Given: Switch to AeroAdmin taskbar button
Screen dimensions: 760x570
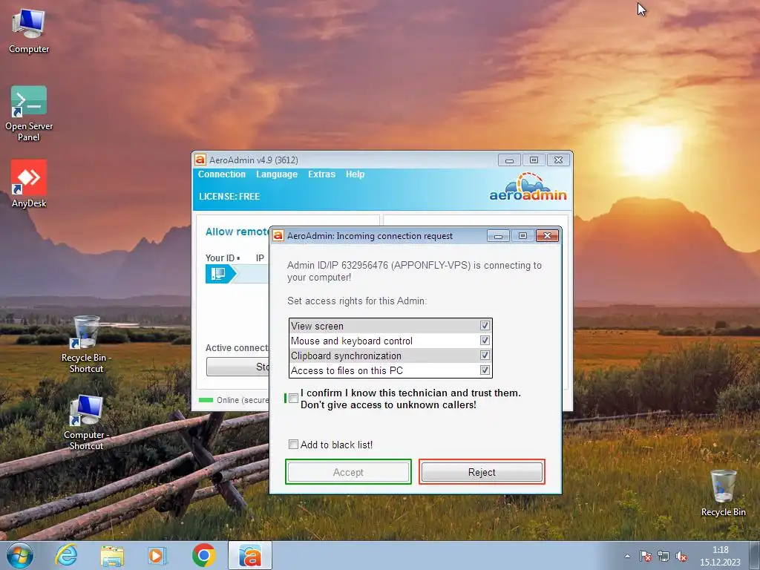Looking at the screenshot, I should point(250,555).
